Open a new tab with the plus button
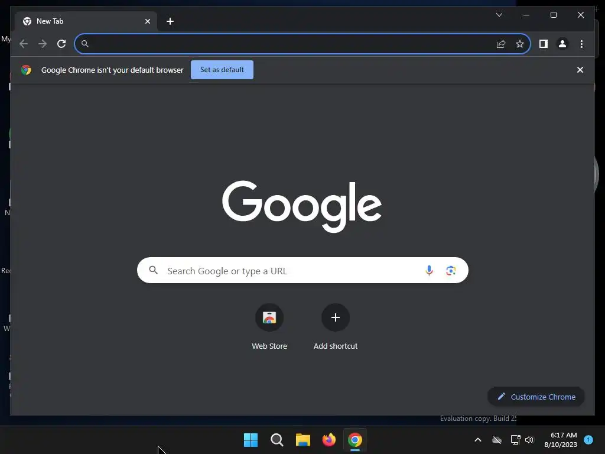The image size is (605, 454). pos(170,21)
